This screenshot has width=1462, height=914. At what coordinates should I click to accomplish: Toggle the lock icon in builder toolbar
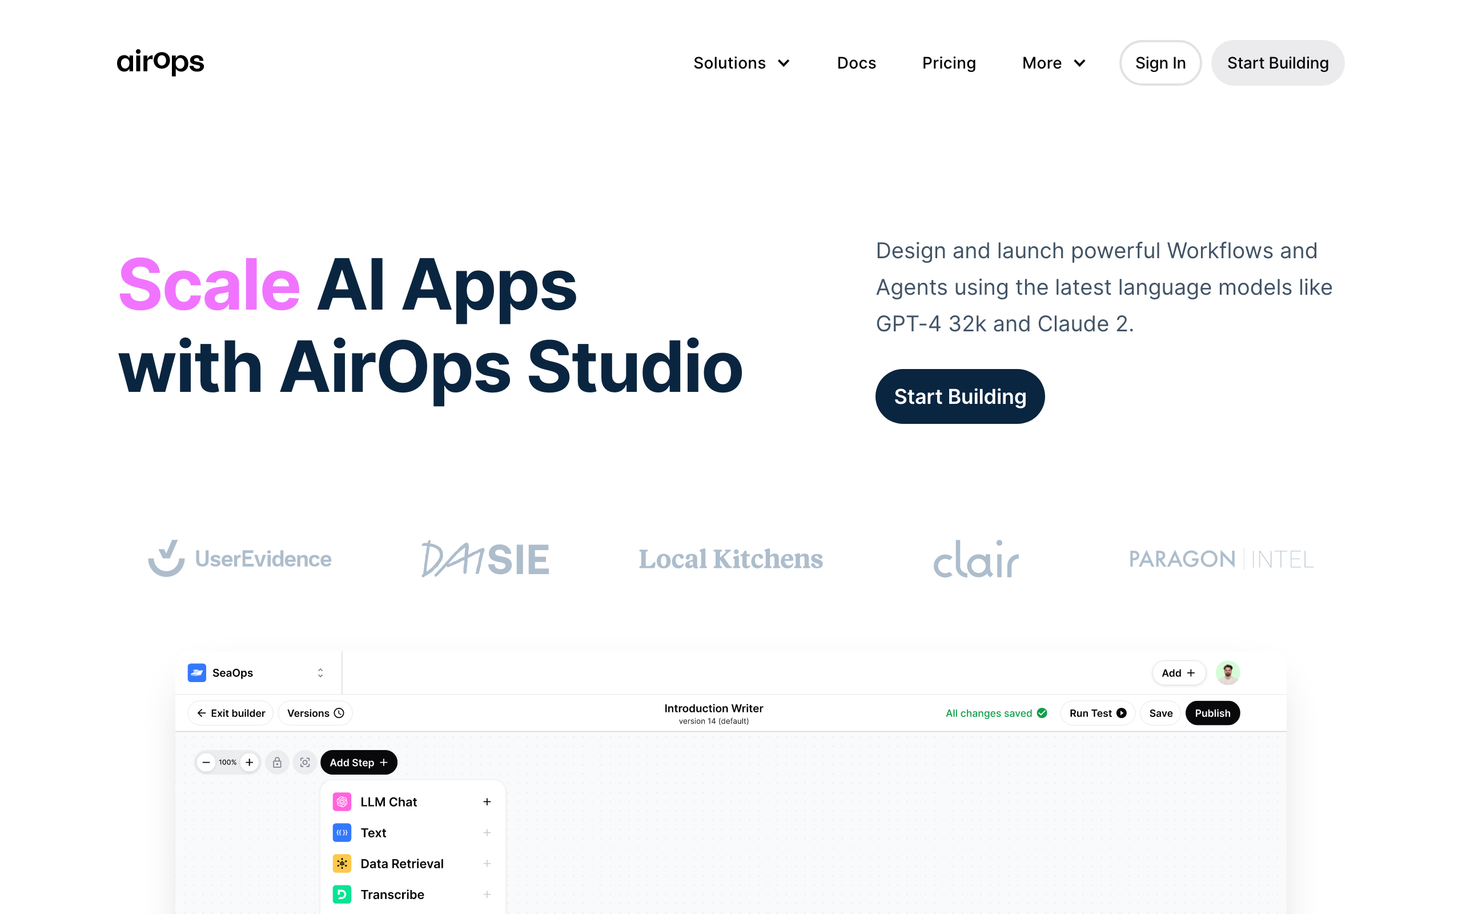277,761
